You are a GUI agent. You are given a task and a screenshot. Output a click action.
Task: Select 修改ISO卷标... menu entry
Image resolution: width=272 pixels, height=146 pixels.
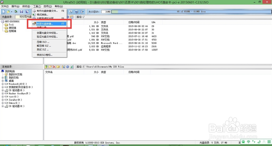tap(49, 55)
